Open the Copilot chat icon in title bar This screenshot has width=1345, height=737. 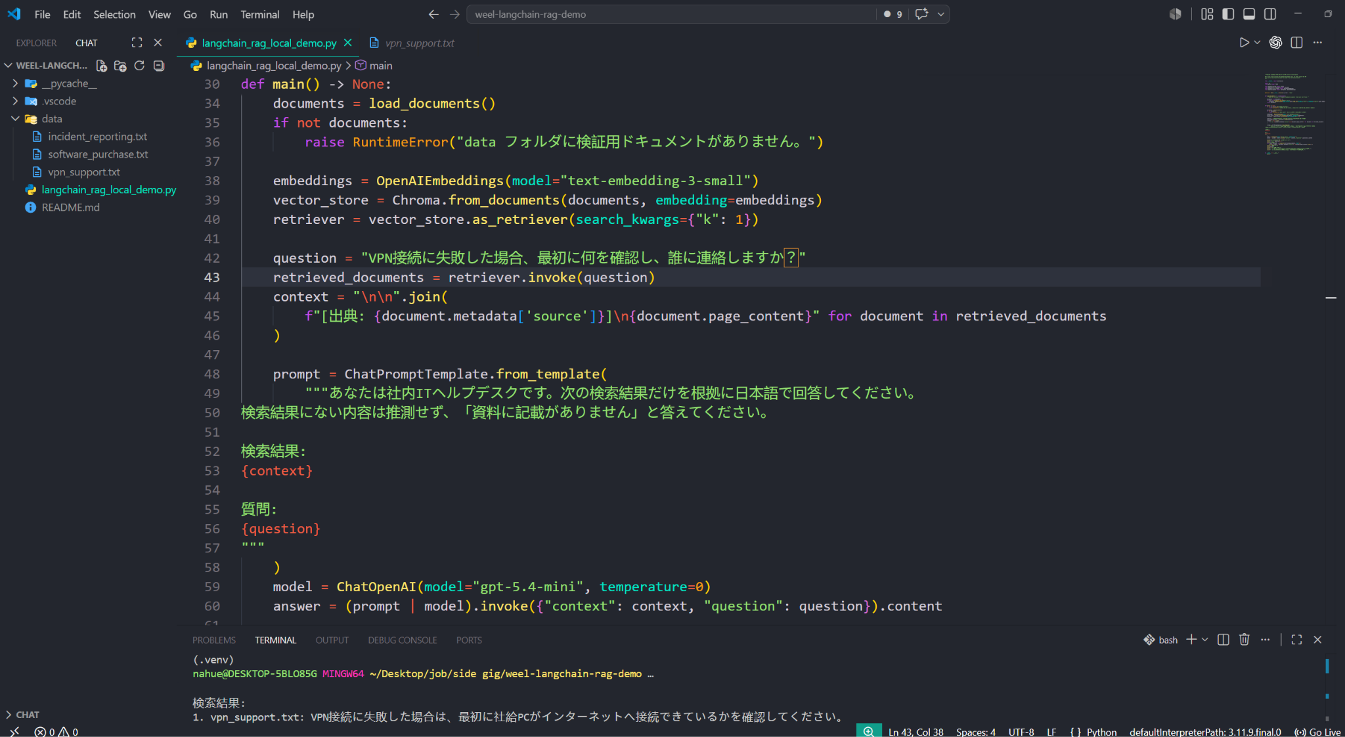coord(922,14)
